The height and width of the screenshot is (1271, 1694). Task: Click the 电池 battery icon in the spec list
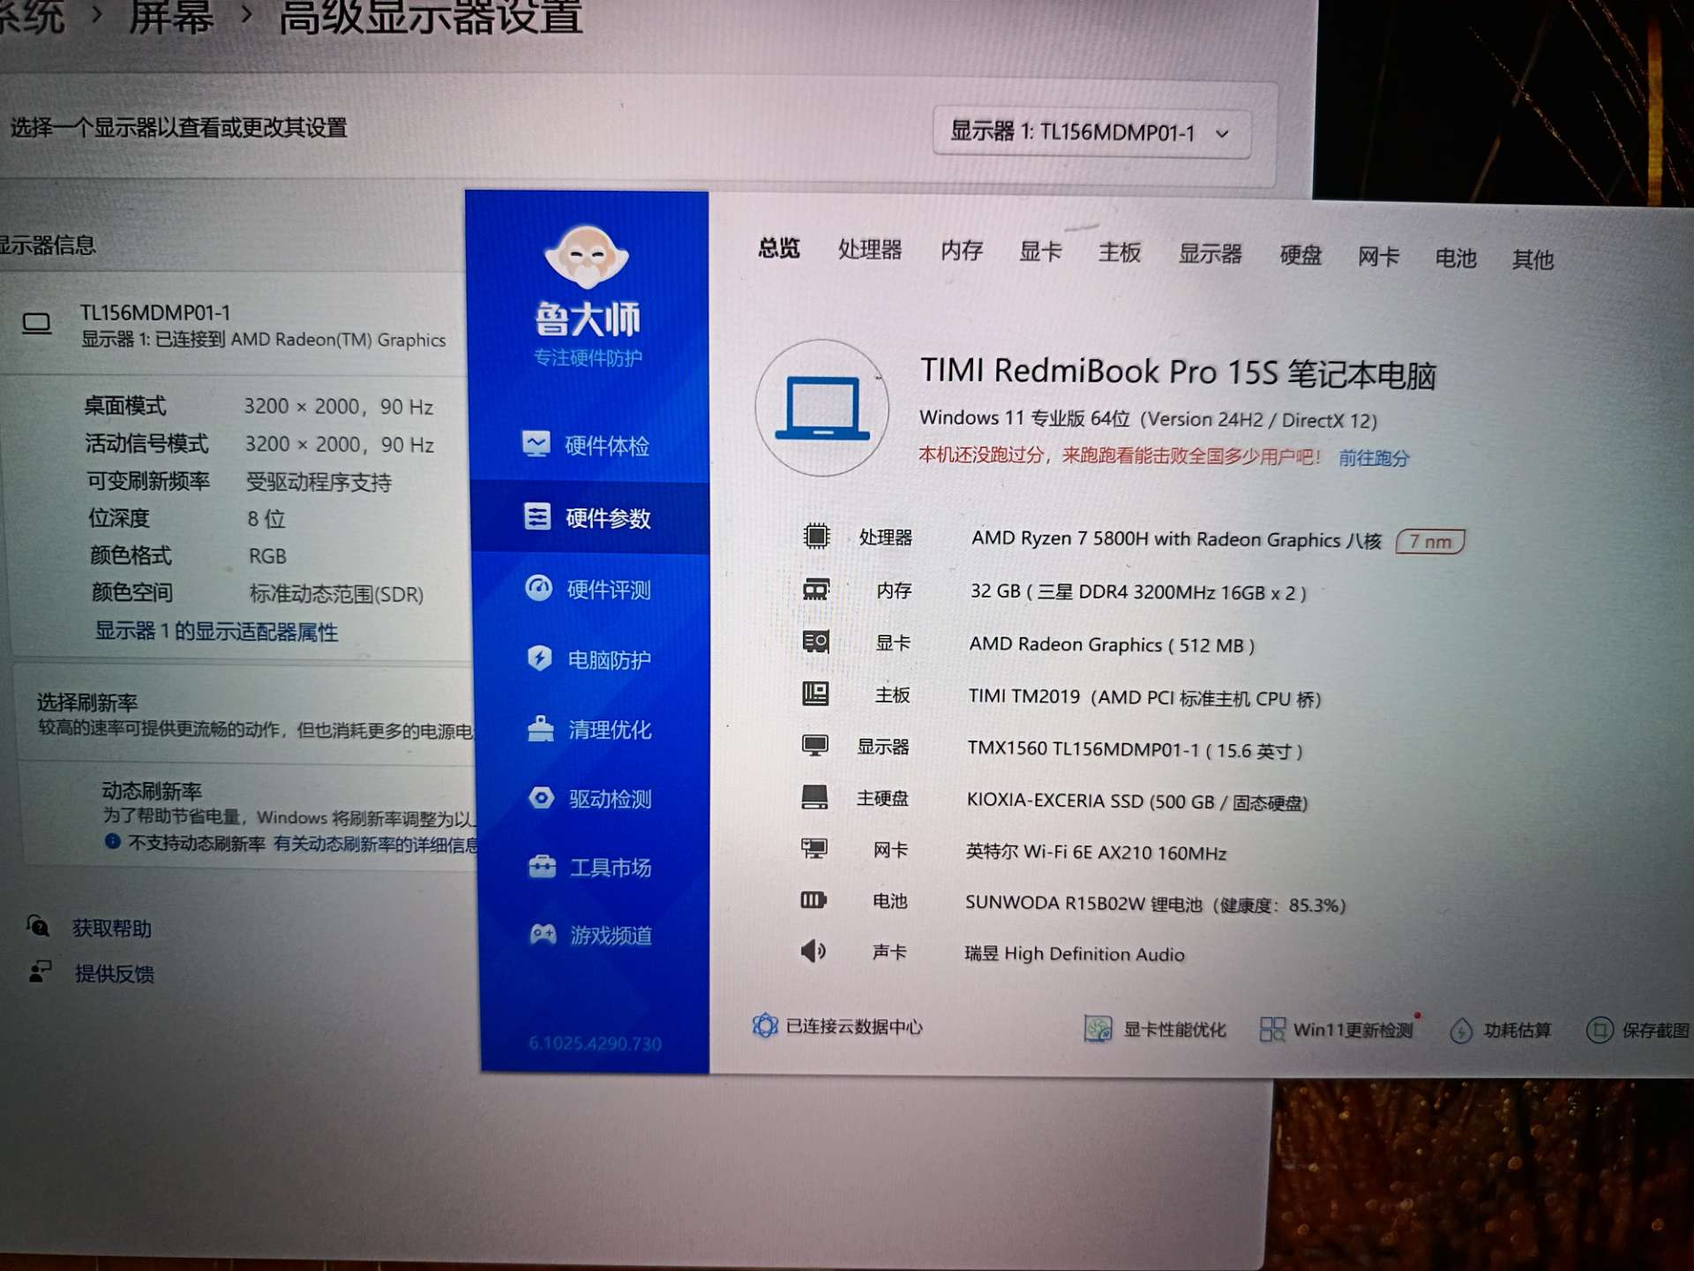[x=813, y=899]
